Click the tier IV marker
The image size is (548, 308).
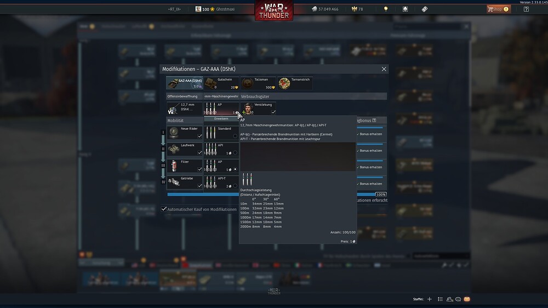(163, 182)
